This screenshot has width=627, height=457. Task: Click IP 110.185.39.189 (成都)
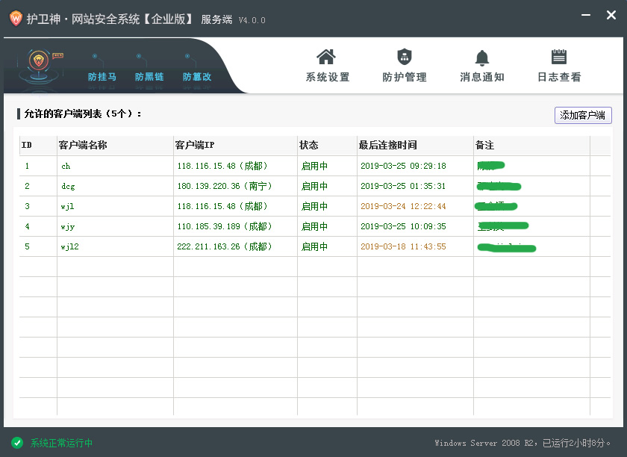(225, 226)
